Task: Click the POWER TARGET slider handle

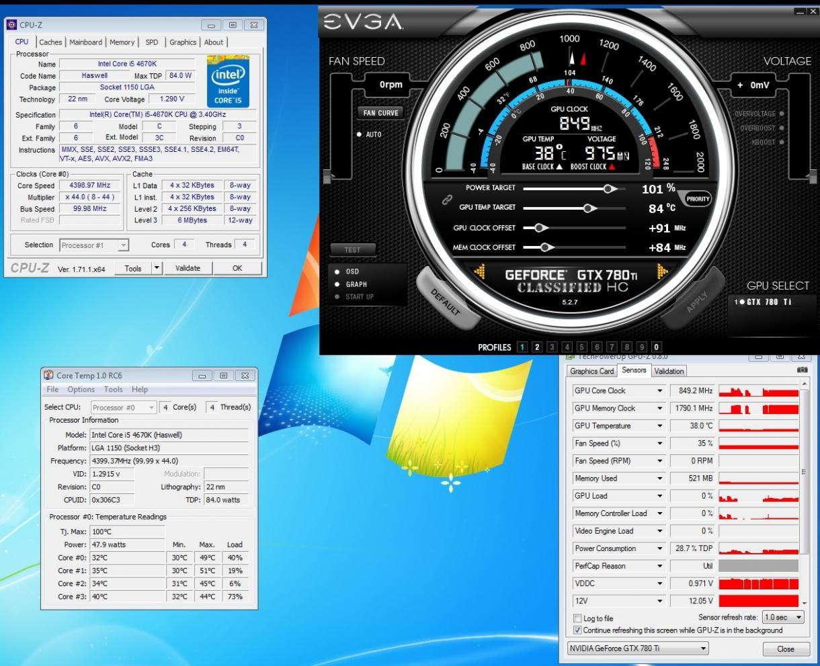Action: tap(609, 189)
